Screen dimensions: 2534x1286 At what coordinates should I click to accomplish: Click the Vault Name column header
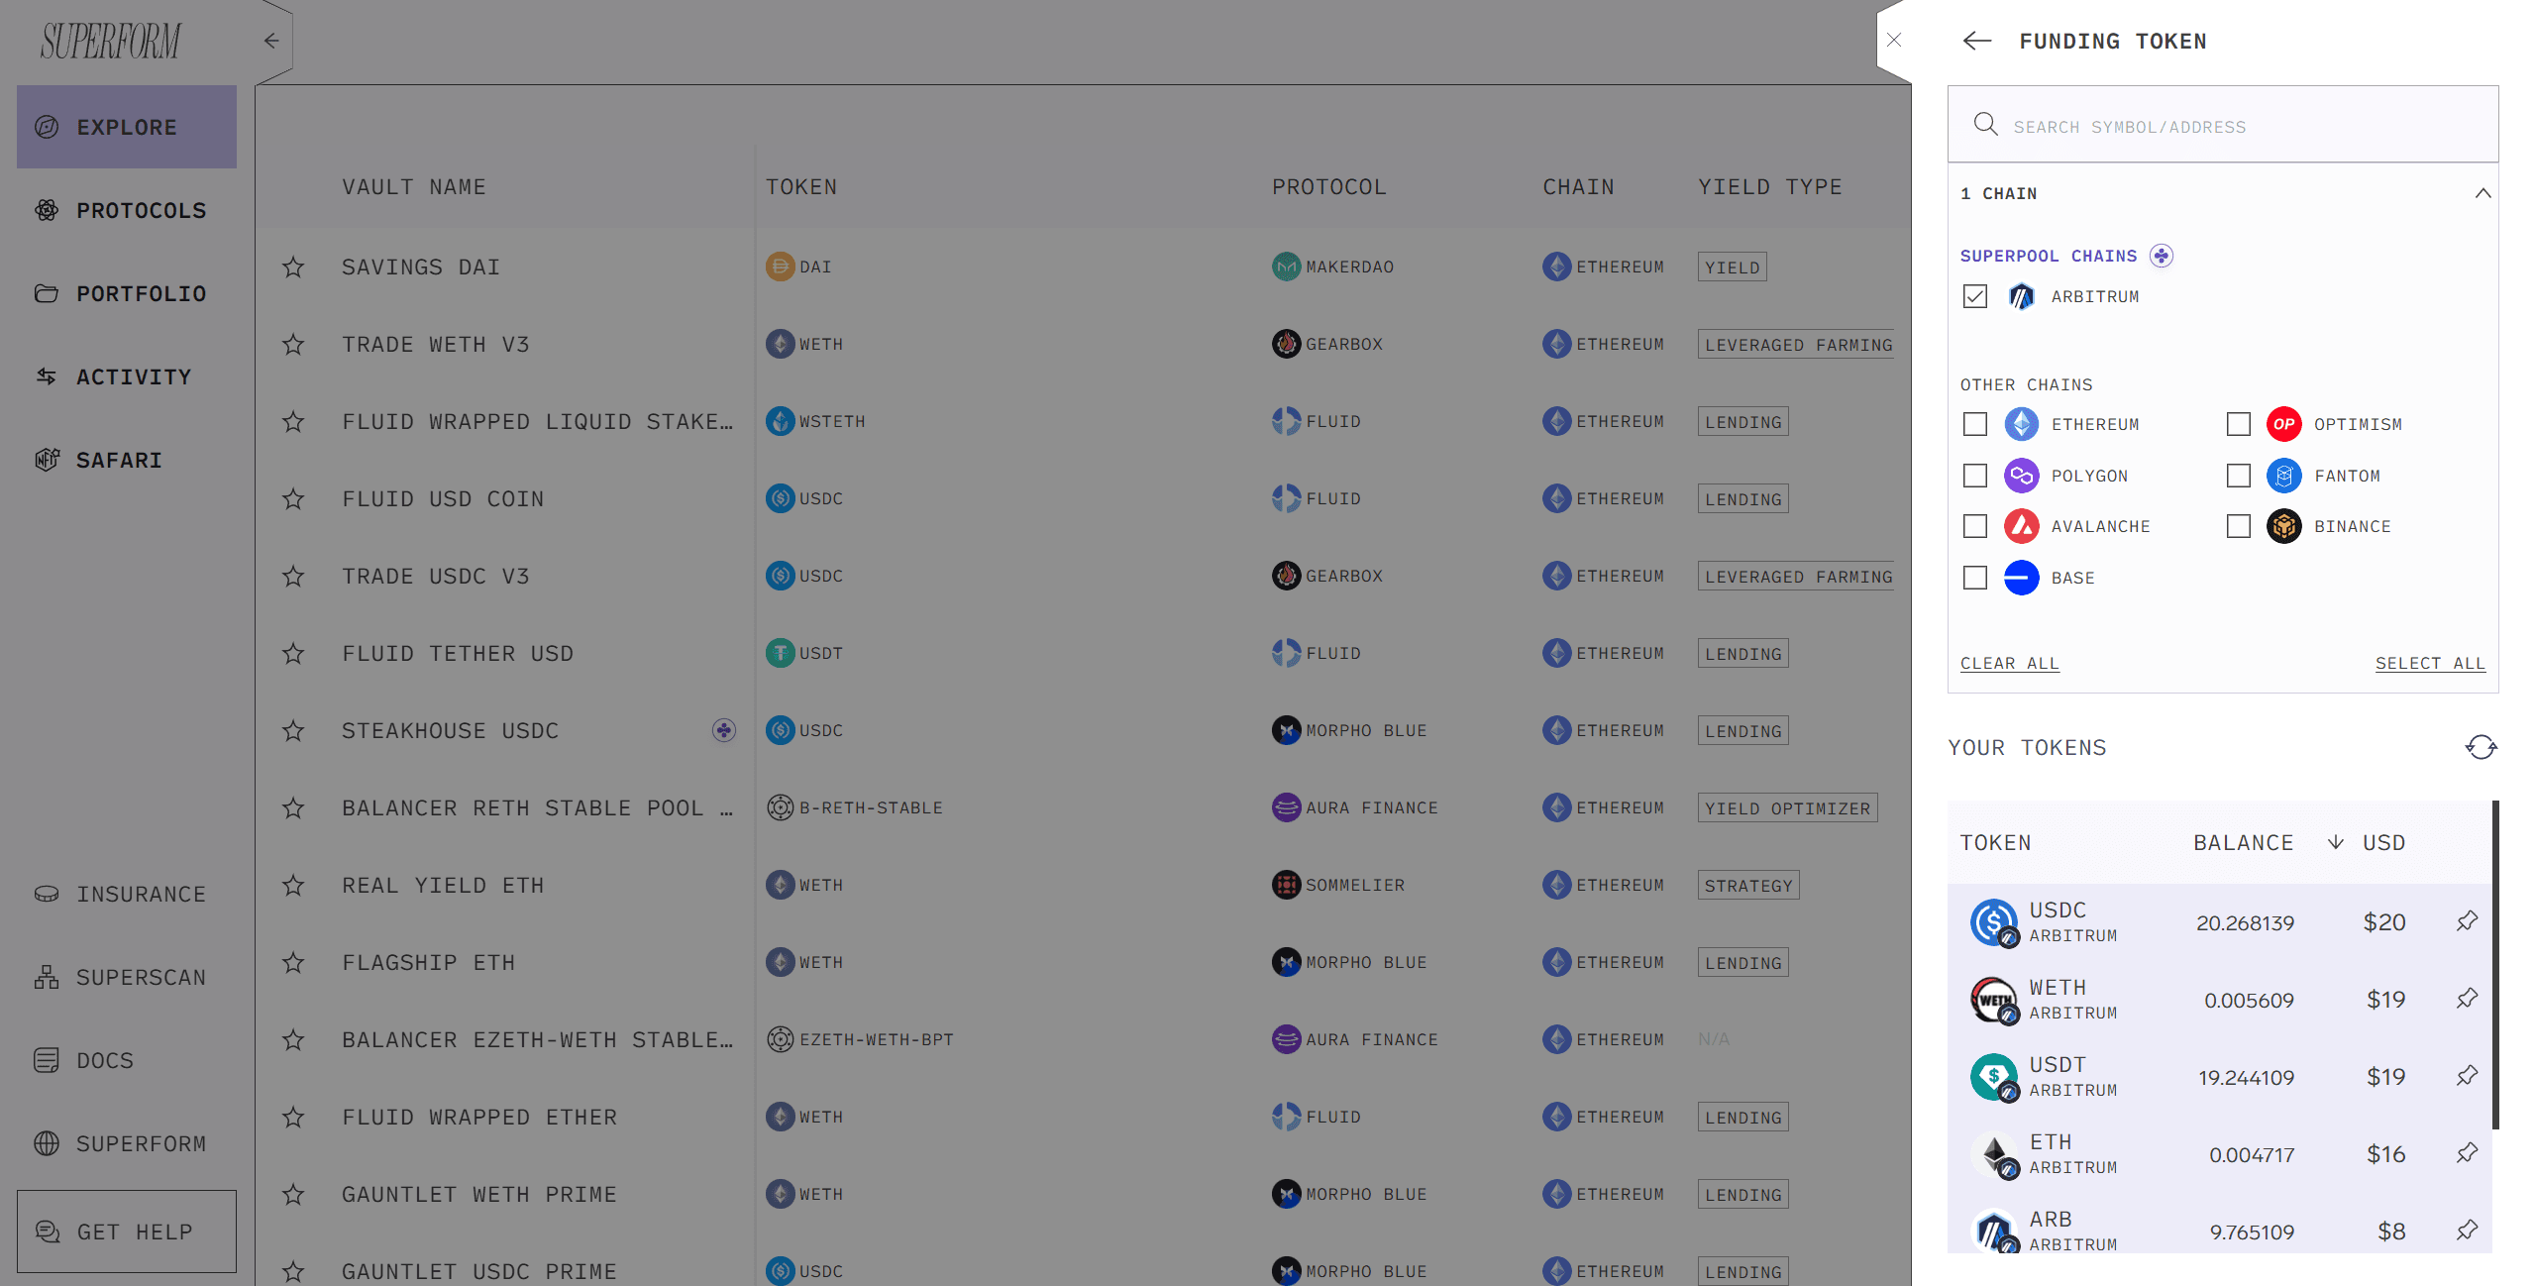pyautogui.click(x=414, y=187)
